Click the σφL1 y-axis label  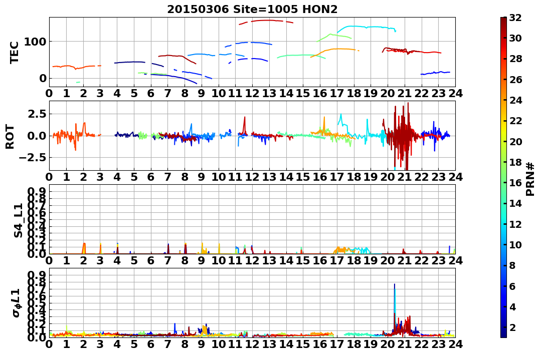pos(17,303)
